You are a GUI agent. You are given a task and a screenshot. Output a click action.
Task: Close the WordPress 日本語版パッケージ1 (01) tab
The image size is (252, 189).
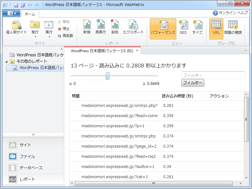[x=137, y=51]
